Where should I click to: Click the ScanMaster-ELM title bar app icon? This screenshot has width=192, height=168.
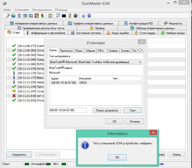(5, 4)
